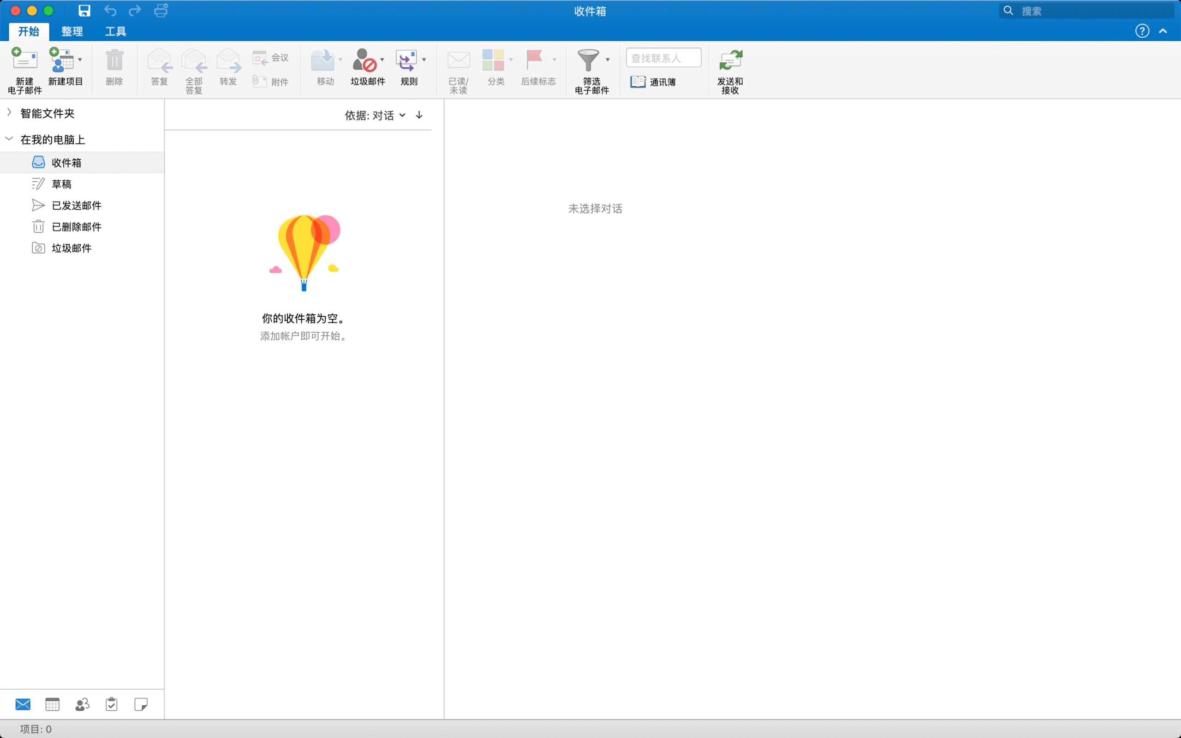
Task: Click the 查找联系人 search field
Action: click(663, 57)
